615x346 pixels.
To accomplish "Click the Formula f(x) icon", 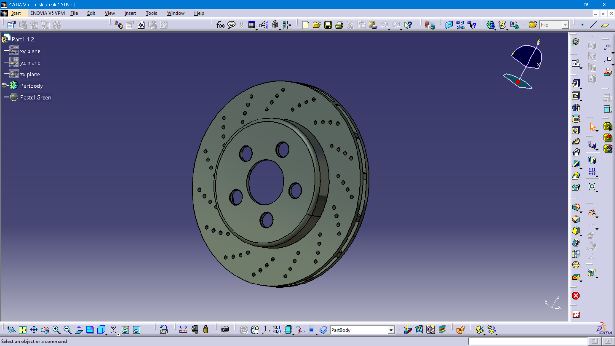I will (220, 25).
